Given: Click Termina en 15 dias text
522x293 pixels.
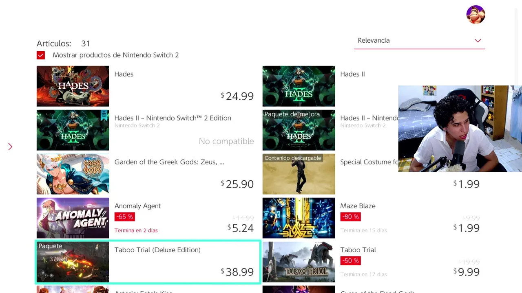Looking at the screenshot, I should pos(363,230).
